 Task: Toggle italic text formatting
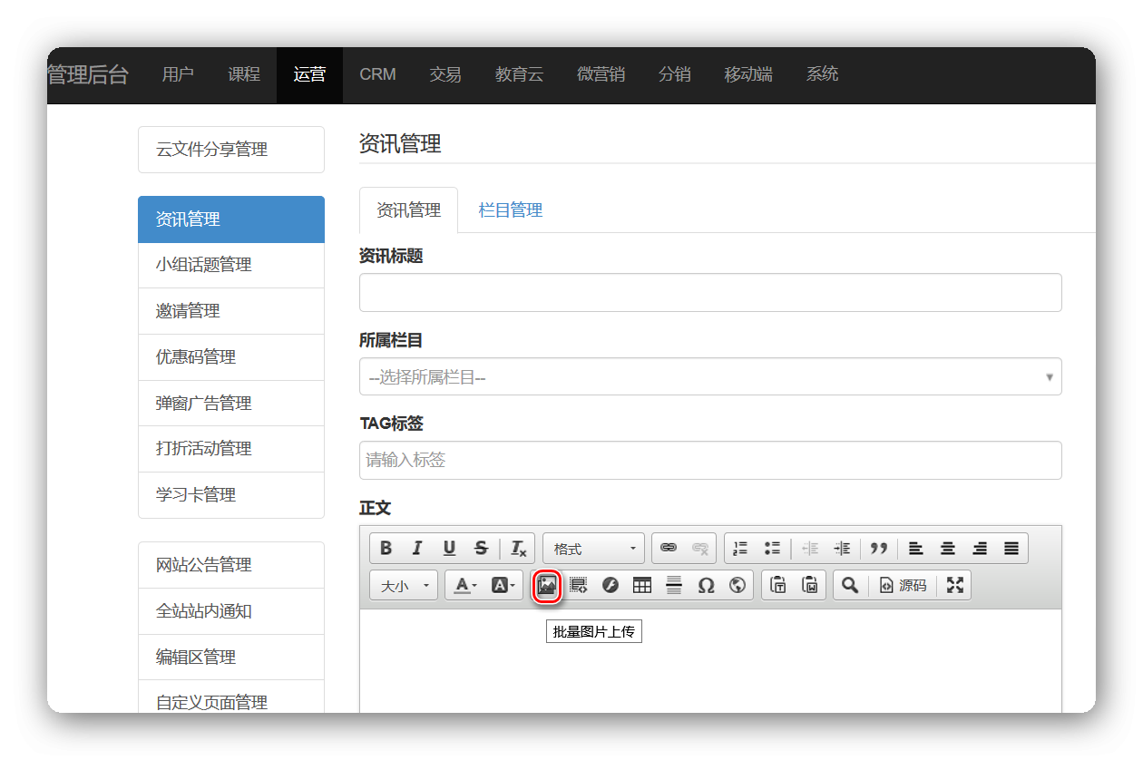coord(417,548)
